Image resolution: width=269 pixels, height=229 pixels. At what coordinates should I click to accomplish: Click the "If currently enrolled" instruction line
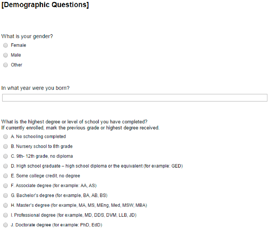point(80,128)
